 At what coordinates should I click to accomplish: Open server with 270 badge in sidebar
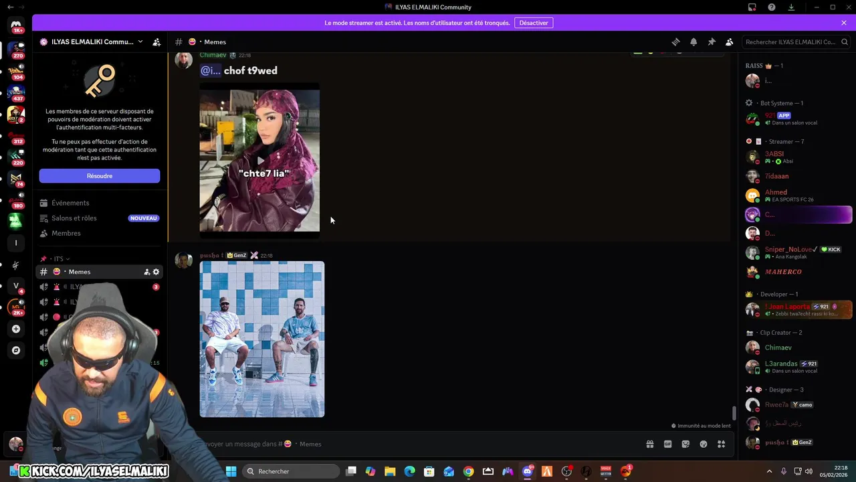(x=16, y=50)
